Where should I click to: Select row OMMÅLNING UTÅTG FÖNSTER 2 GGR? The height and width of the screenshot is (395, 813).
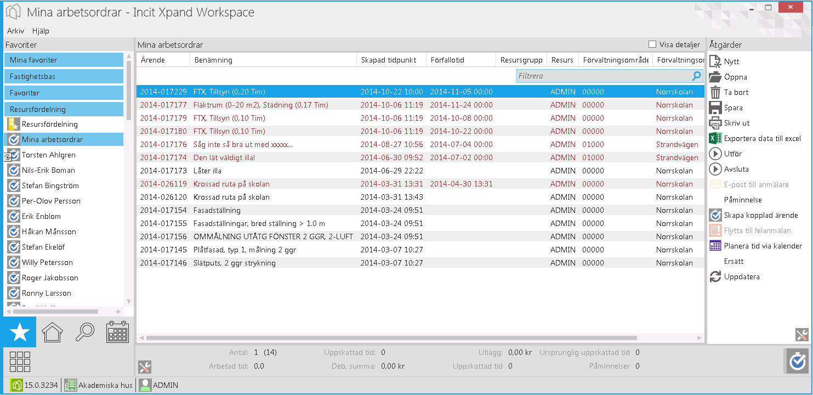(x=420, y=236)
